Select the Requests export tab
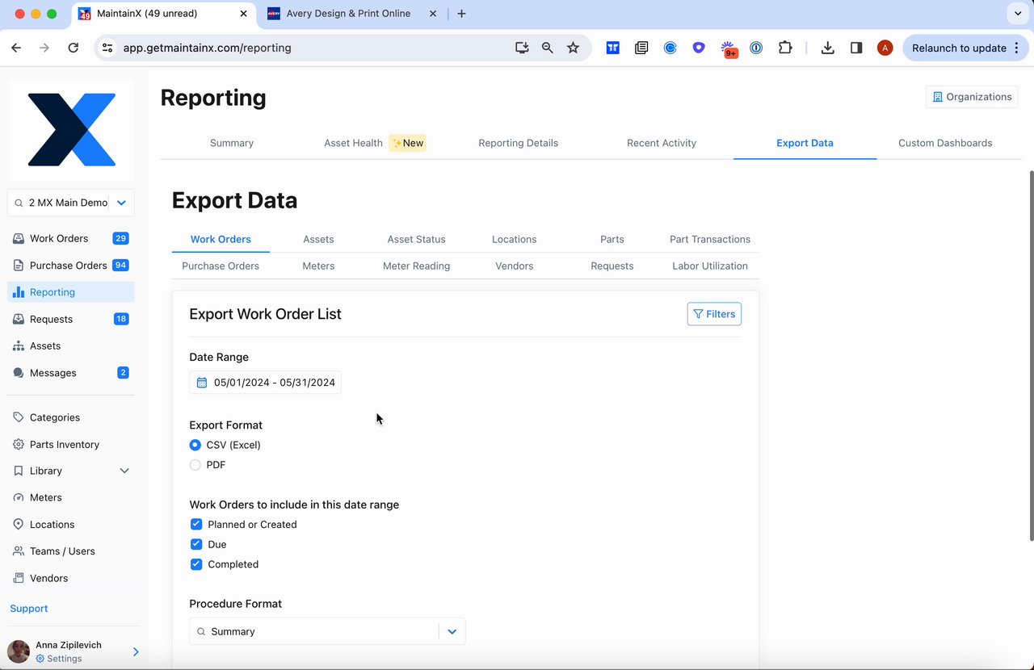 click(x=612, y=266)
